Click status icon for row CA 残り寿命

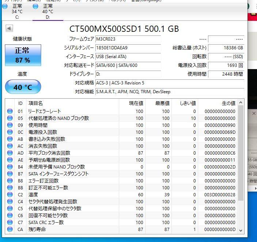pos(10,229)
